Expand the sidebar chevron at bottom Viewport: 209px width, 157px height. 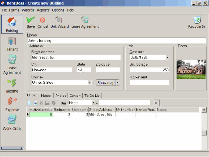pyautogui.click(x=12, y=148)
